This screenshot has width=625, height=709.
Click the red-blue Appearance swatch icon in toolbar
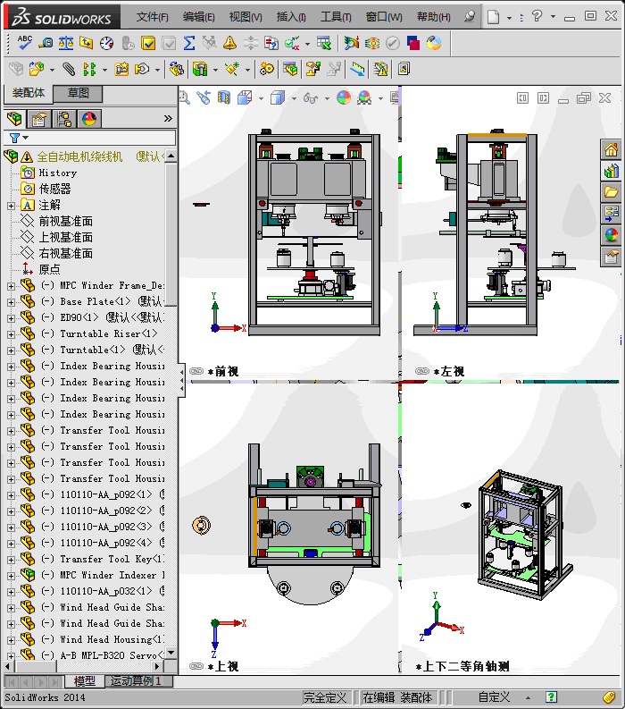tap(412, 44)
